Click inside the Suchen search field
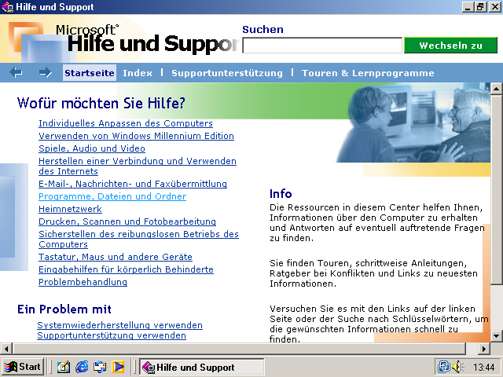The image size is (503, 377). (322, 46)
